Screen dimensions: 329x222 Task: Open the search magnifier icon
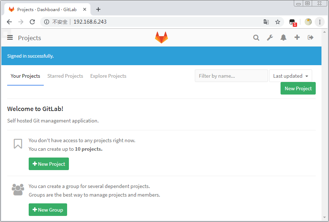pyautogui.click(x=256, y=38)
